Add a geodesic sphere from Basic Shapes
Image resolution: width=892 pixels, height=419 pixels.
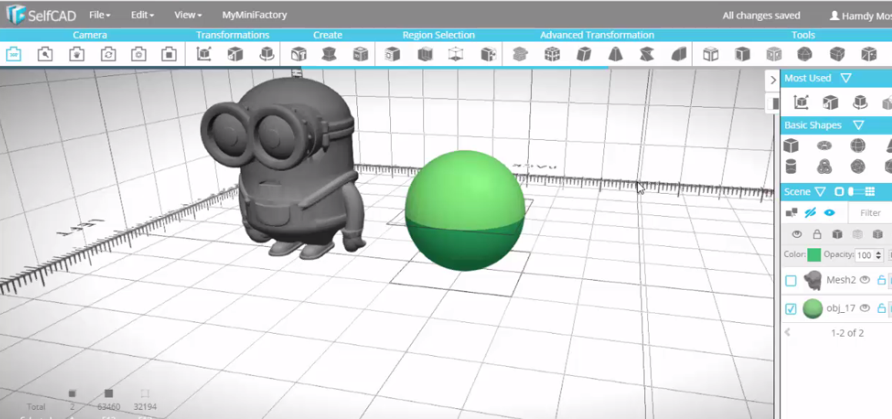click(x=858, y=167)
